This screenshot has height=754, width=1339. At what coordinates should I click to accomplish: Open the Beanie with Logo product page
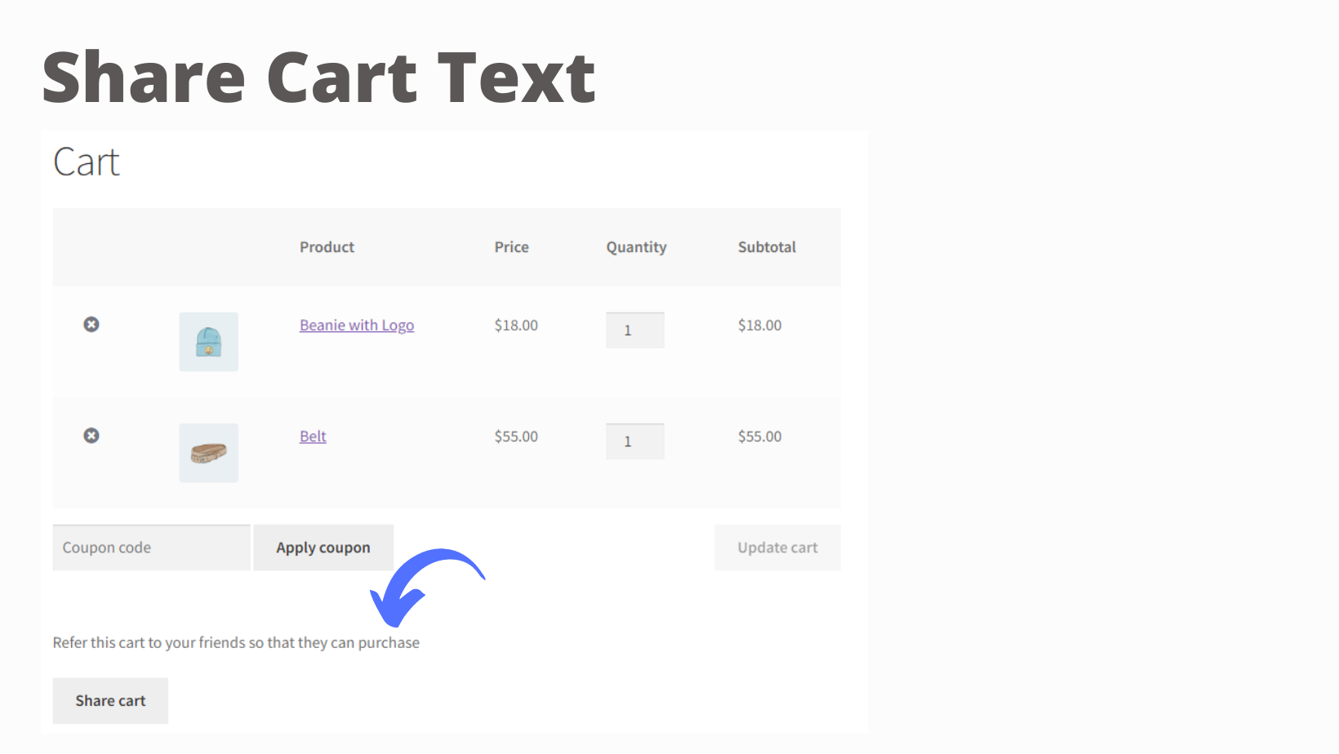click(x=356, y=325)
